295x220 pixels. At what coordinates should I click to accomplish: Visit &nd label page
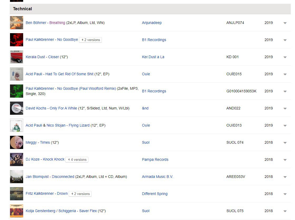click(145, 108)
